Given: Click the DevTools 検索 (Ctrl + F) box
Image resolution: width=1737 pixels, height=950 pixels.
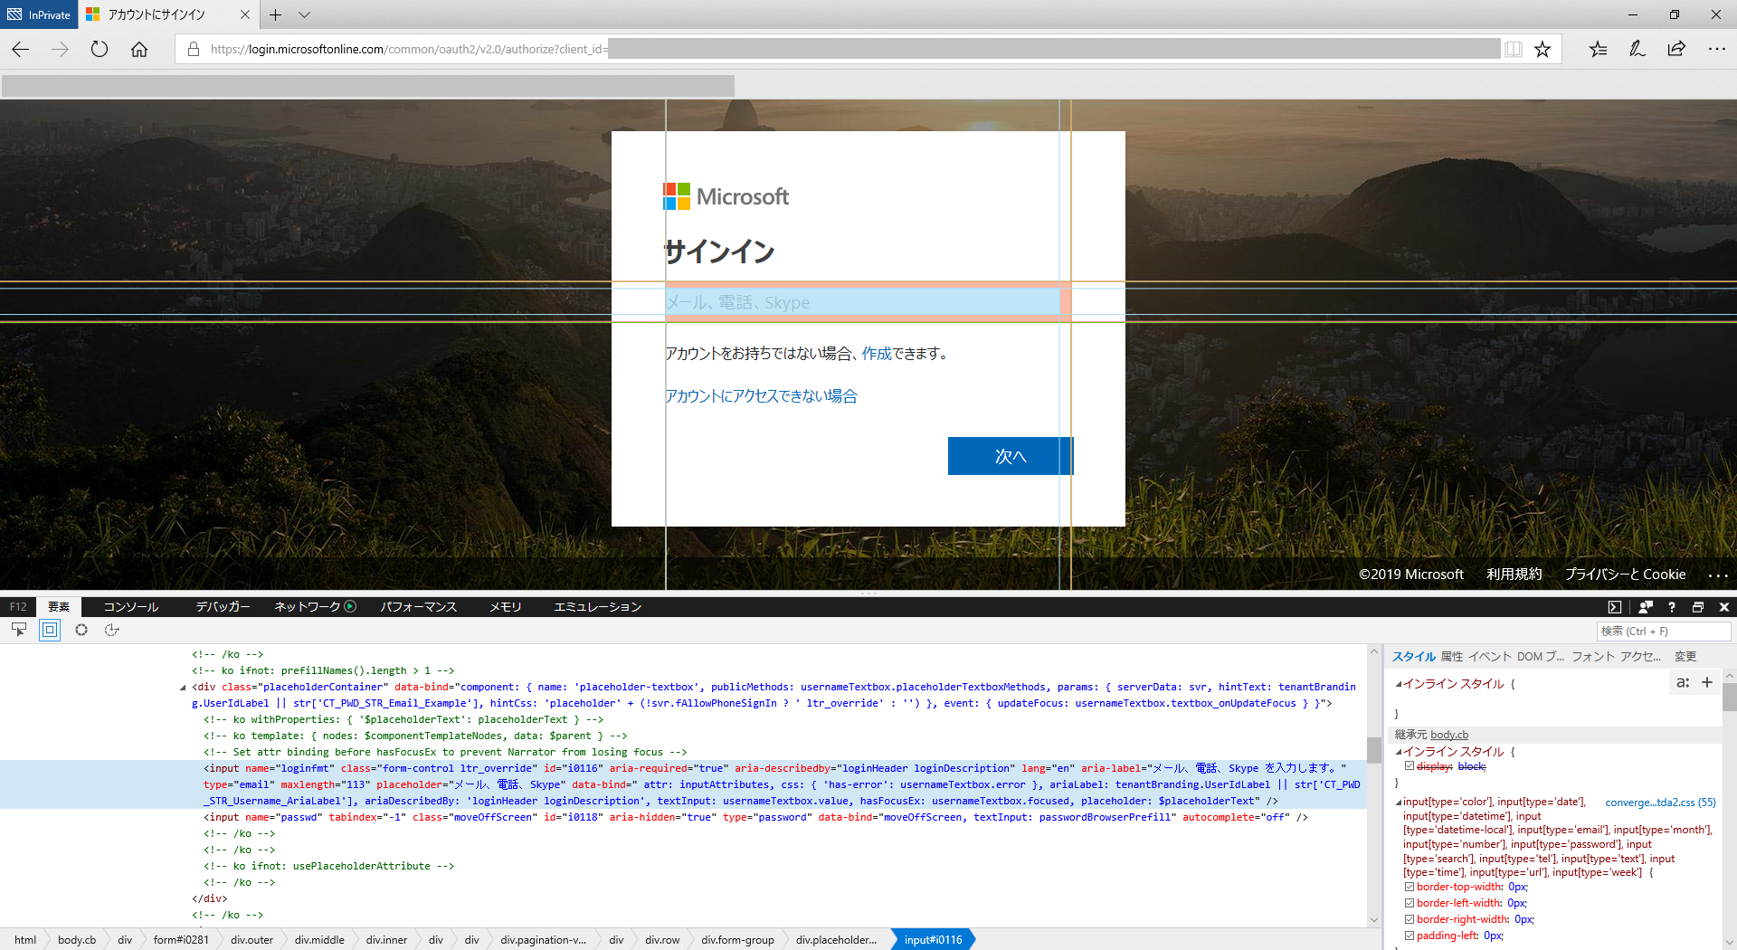Looking at the screenshot, I should (1664, 631).
